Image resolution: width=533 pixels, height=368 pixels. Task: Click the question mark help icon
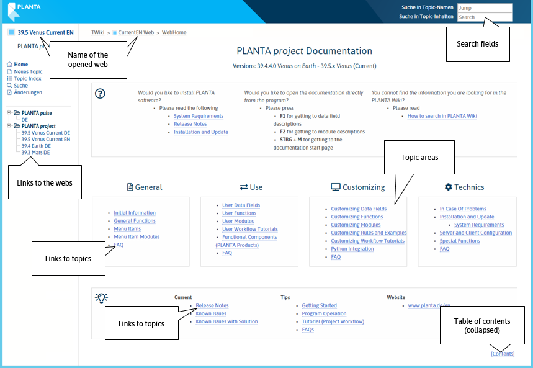pyautogui.click(x=100, y=93)
